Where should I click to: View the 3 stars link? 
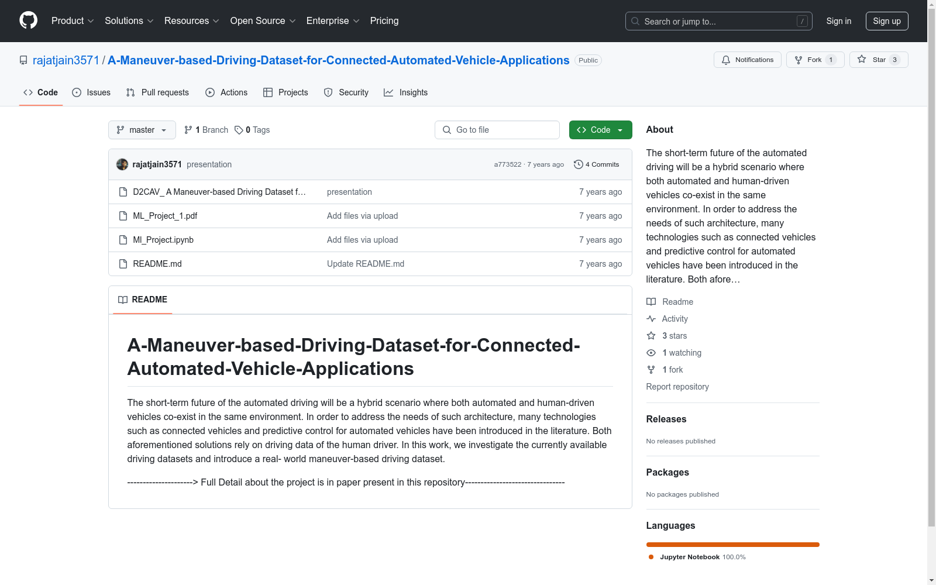tap(667, 336)
